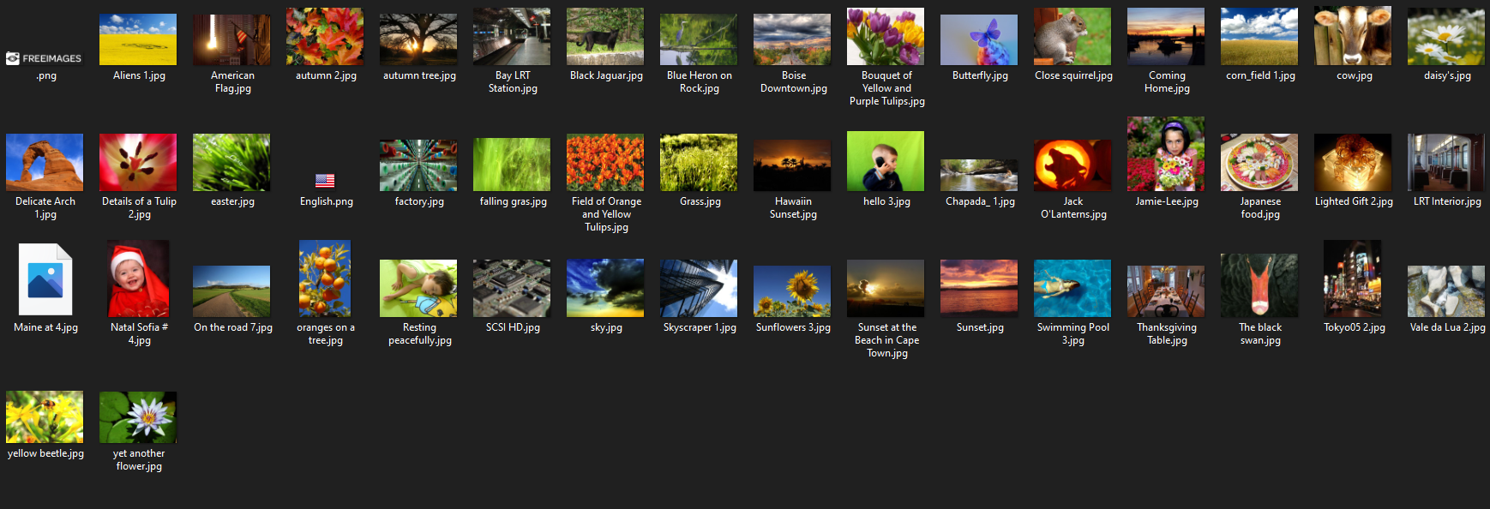
Task: Click the autumn tree.jpg thumbnail
Action: 418,39
